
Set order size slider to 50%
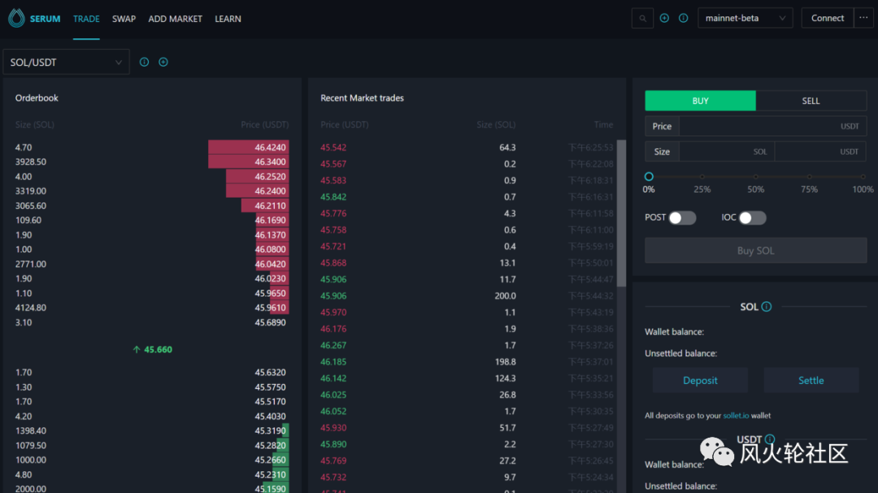(755, 177)
